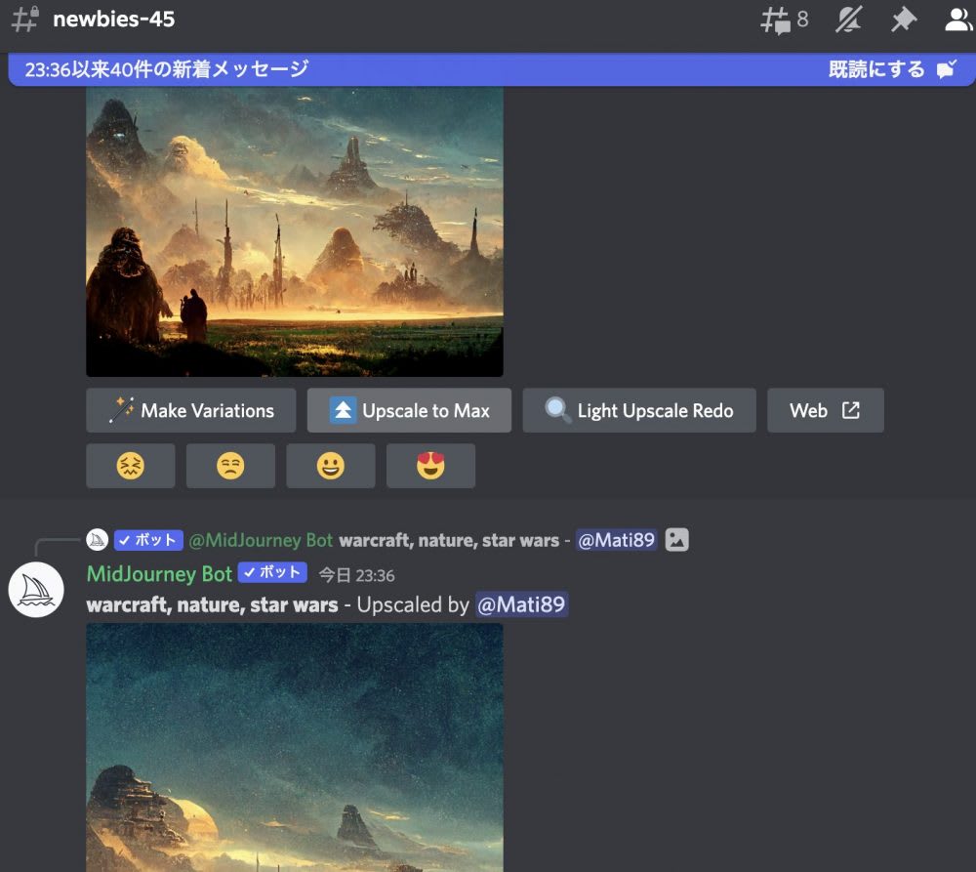976x872 pixels.
Task: Toggle the confounded face emoji reaction
Action: tap(130, 466)
